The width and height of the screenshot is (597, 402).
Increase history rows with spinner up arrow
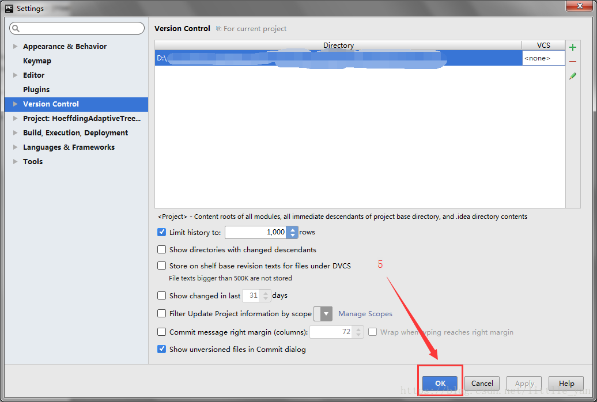pos(292,229)
